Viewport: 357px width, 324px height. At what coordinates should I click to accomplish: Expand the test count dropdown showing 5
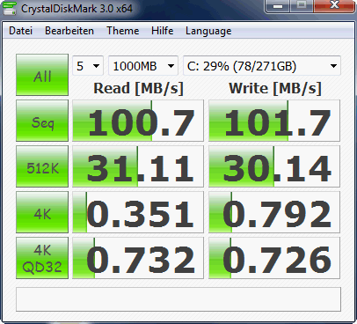pos(88,66)
